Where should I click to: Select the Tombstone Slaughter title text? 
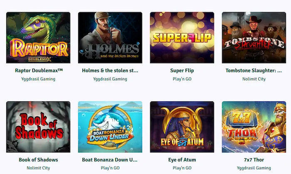point(254,71)
